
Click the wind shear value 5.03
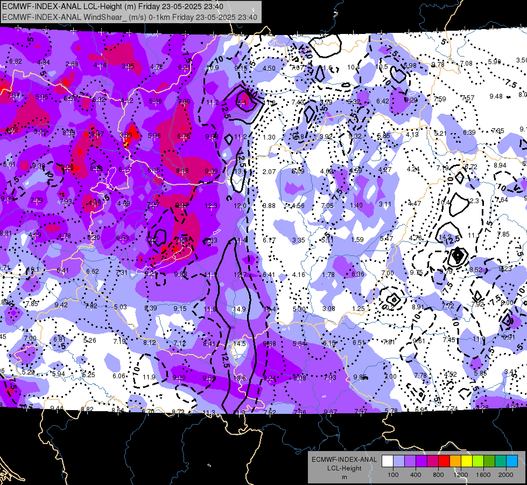pos(121,307)
